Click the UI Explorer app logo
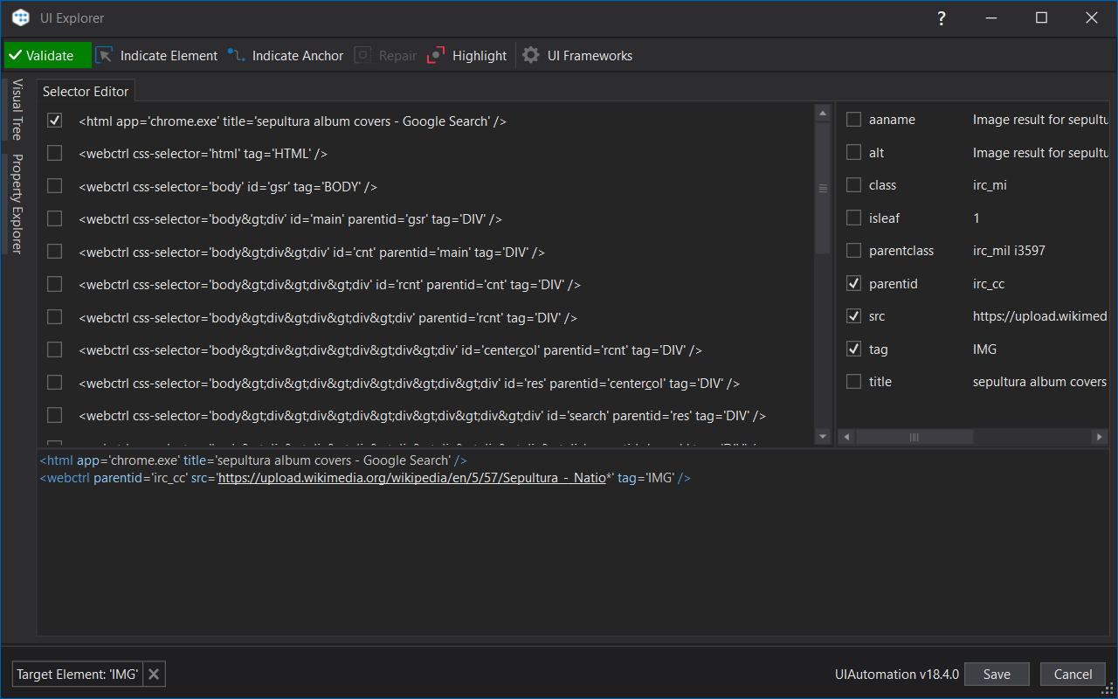 coord(21,18)
